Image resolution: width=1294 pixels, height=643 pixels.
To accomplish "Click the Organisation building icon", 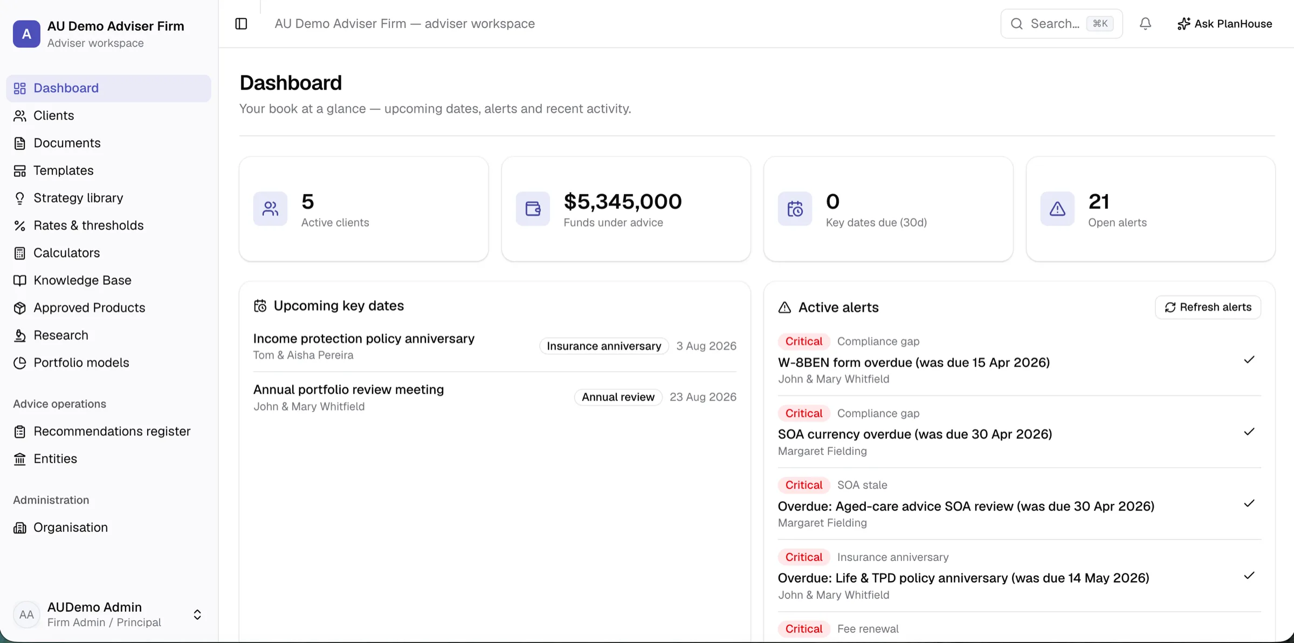I will [x=20, y=528].
